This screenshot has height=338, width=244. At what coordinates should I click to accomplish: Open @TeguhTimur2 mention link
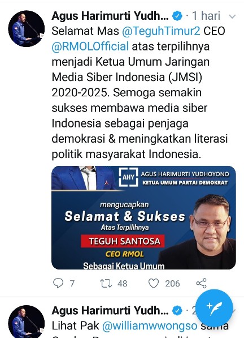tap(161, 31)
